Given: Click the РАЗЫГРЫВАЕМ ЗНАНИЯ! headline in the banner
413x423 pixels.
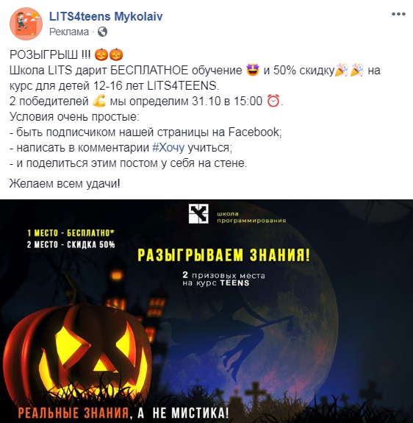Looking at the screenshot, I should point(224,255).
